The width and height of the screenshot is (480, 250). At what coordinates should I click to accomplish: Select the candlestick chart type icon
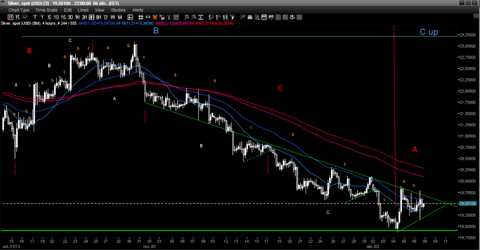point(10,17)
